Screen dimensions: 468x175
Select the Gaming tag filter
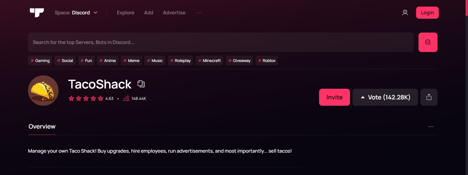point(40,60)
